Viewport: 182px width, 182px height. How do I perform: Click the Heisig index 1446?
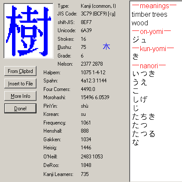tap(86, 148)
